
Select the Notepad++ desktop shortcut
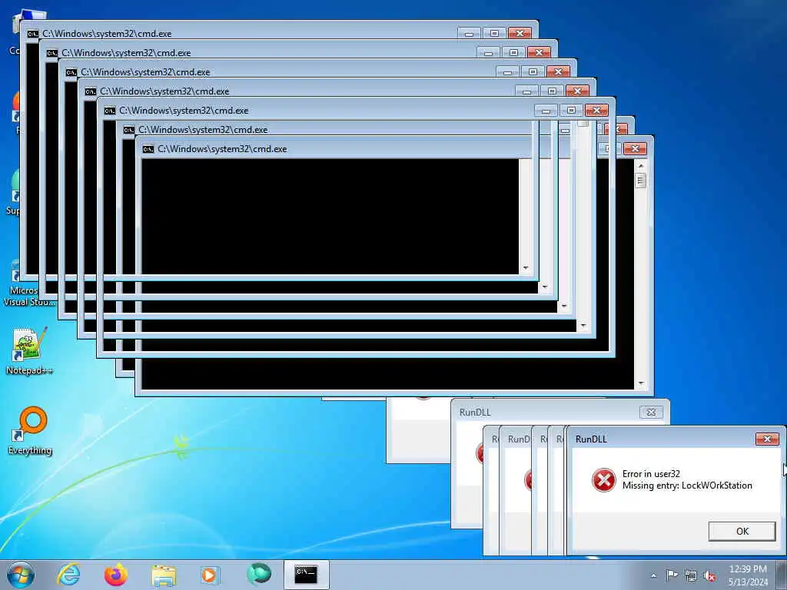point(29,351)
